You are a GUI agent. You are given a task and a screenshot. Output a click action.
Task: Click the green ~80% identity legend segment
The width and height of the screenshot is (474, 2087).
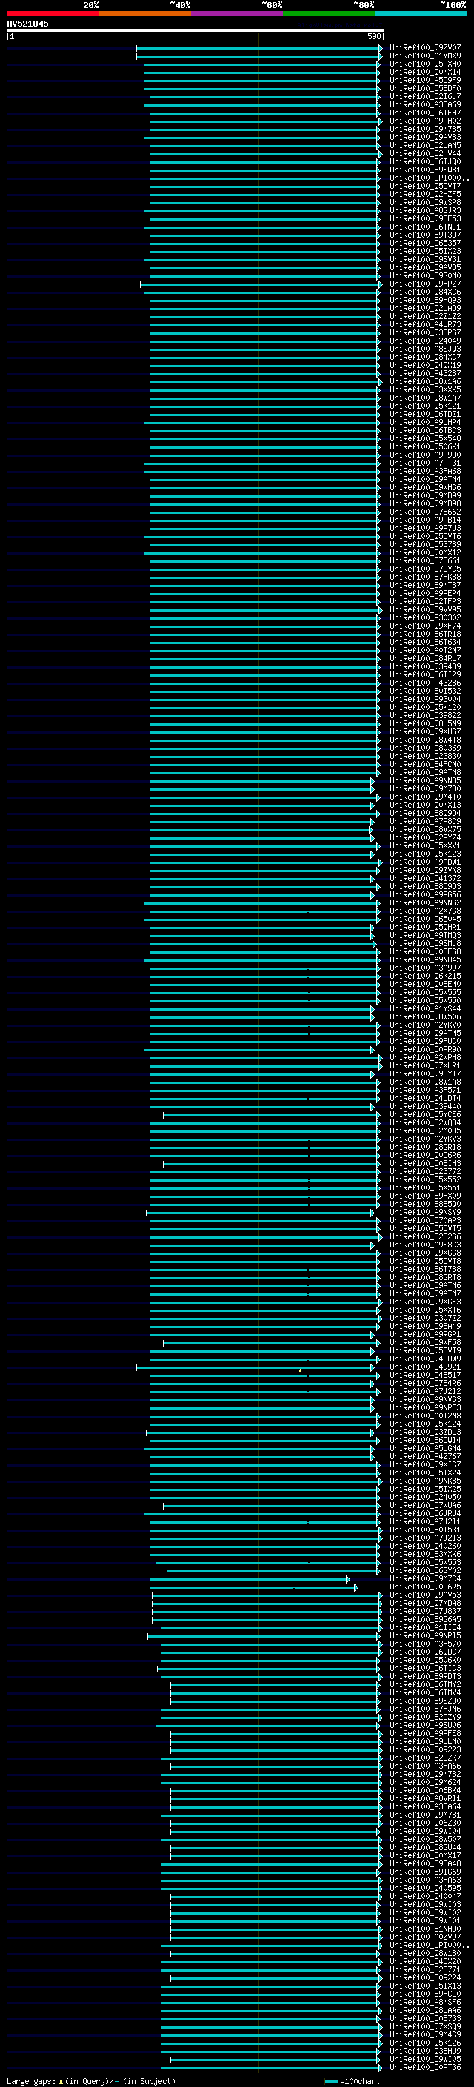click(x=329, y=13)
